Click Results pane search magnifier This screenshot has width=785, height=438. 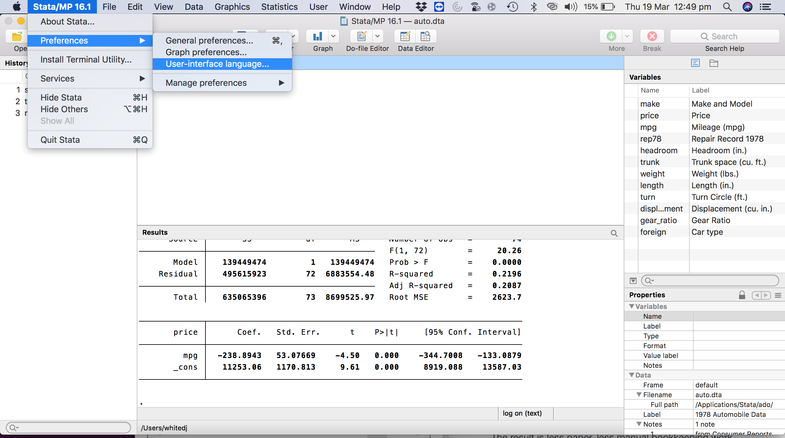[x=614, y=233]
